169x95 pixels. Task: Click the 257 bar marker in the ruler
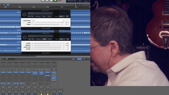click(34, 7)
